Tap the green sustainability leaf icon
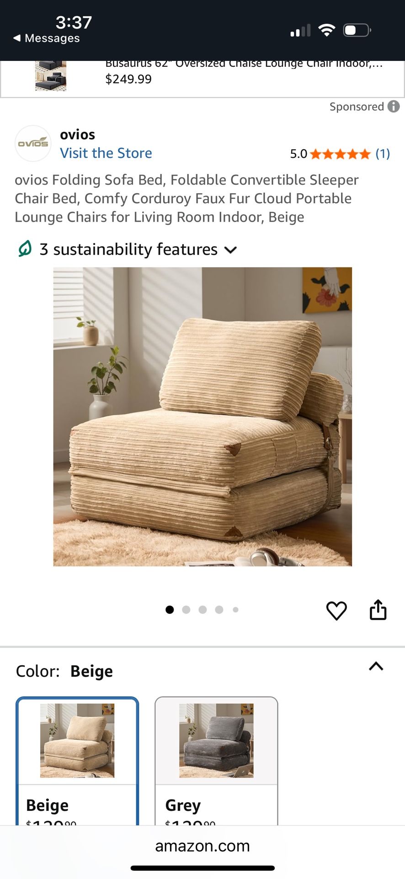The height and width of the screenshot is (879, 405). (25, 249)
